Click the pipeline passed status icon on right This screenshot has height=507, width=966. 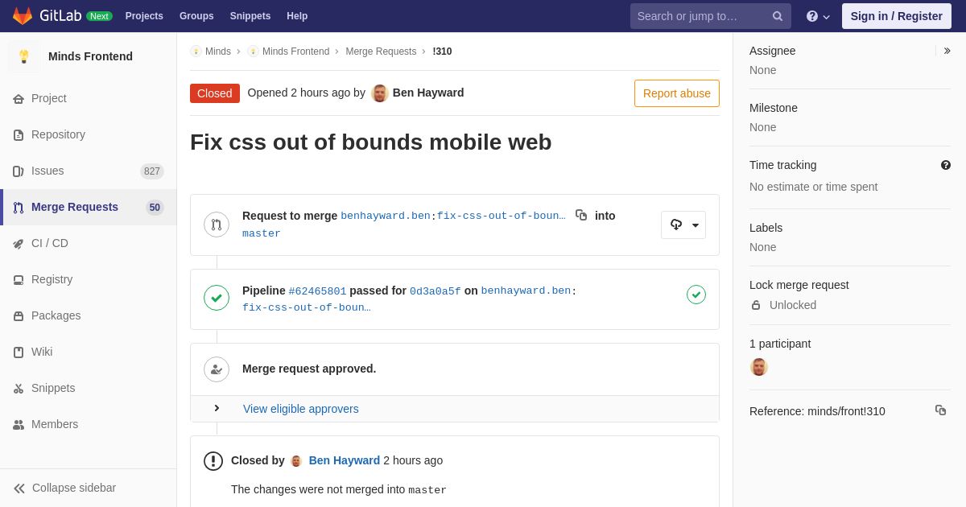pos(696,295)
